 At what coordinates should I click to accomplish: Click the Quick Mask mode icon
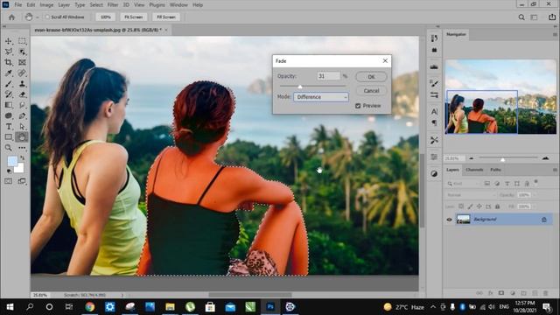[x=9, y=181]
